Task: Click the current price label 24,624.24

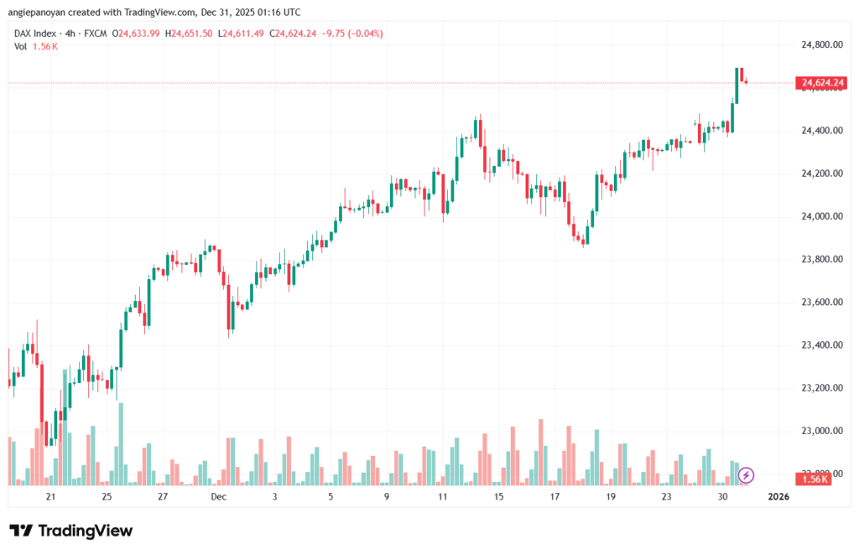Action: pos(823,83)
